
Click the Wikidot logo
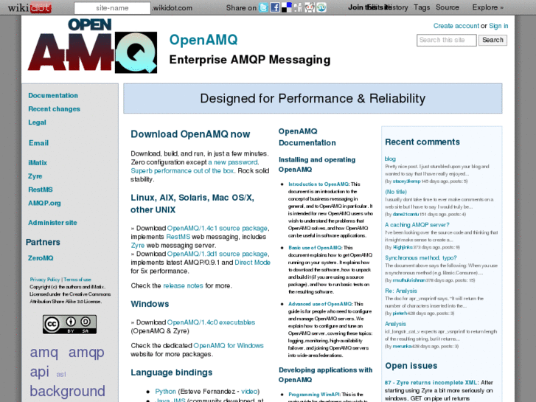point(29,7)
